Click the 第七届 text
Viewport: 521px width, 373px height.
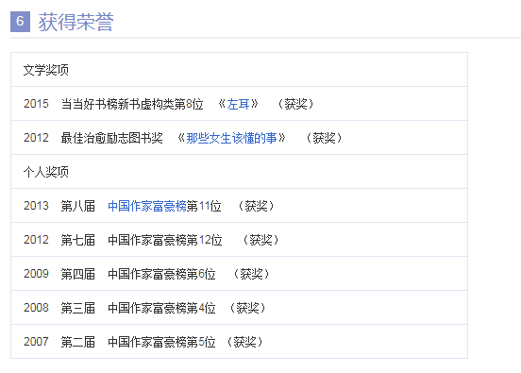click(78, 240)
